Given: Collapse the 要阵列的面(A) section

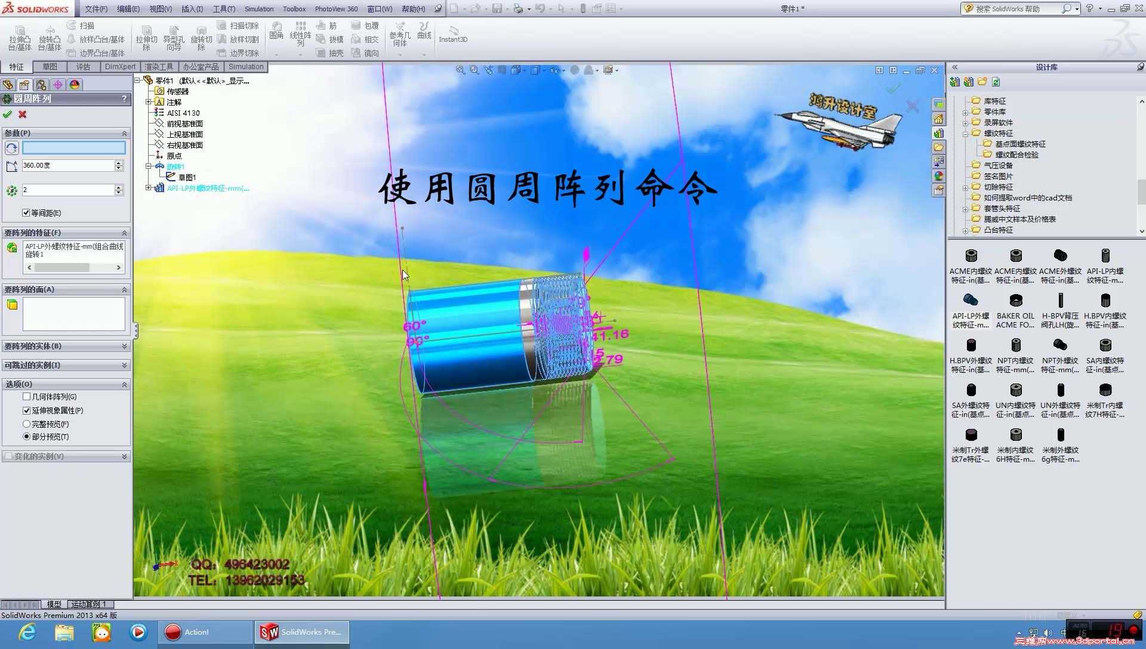Looking at the screenshot, I should pyautogui.click(x=124, y=289).
